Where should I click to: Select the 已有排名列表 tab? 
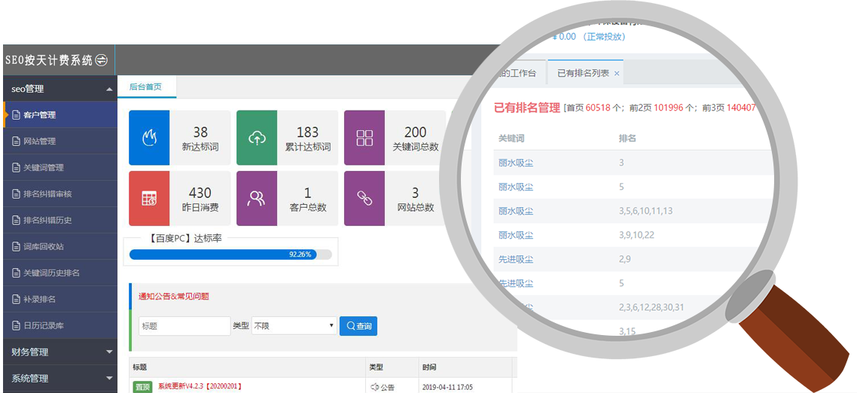coord(582,73)
